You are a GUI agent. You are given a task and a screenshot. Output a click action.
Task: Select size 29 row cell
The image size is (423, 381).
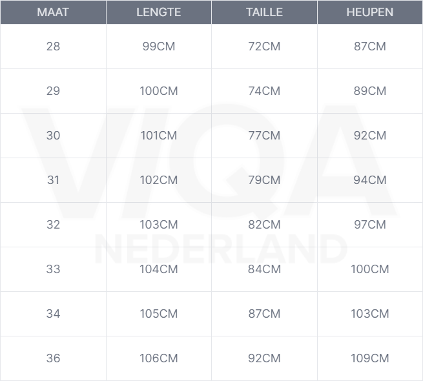(53, 91)
